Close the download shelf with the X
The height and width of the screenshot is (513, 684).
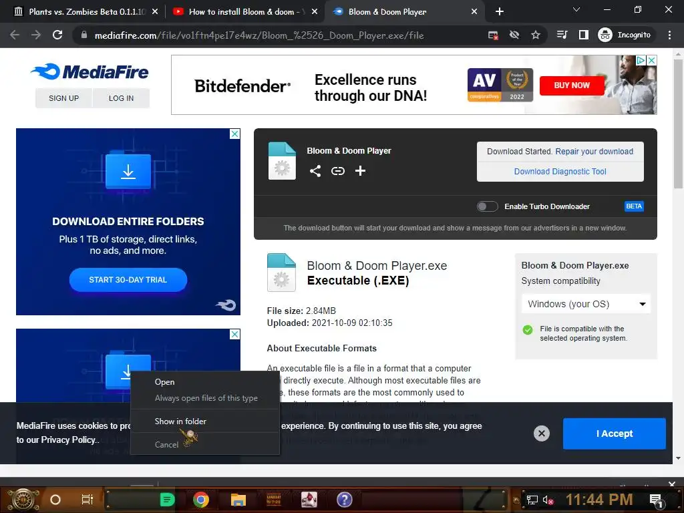click(672, 484)
